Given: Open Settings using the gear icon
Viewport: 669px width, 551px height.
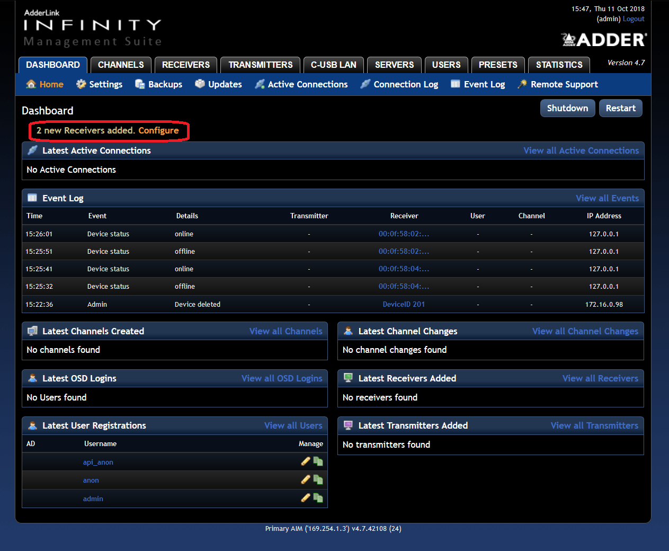Looking at the screenshot, I should coord(81,84).
